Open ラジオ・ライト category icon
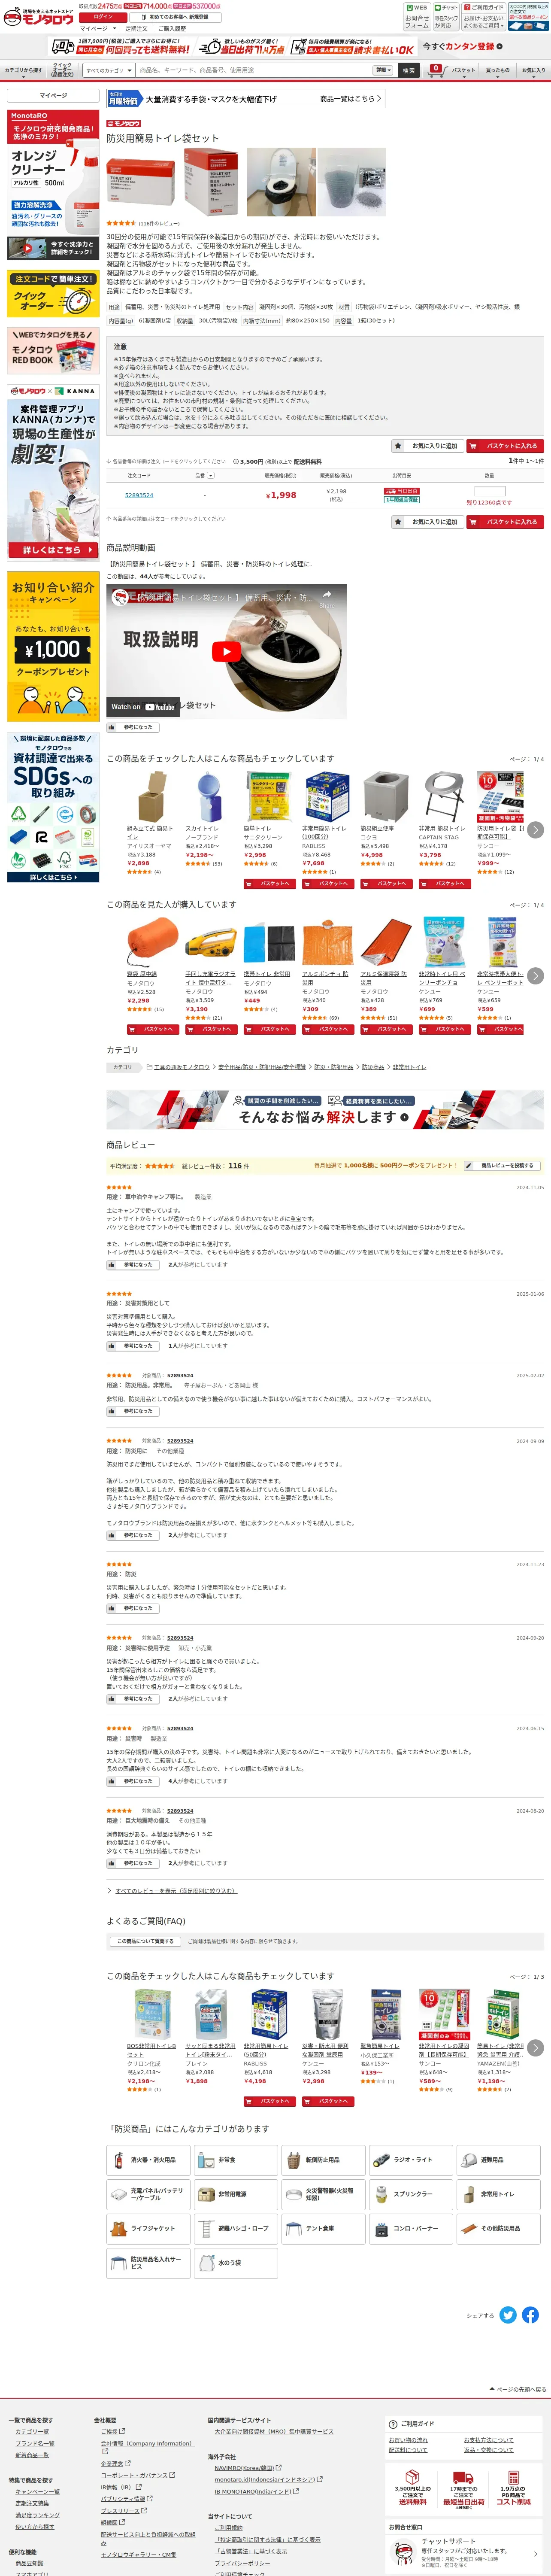The height and width of the screenshot is (2576, 551). tap(411, 2159)
